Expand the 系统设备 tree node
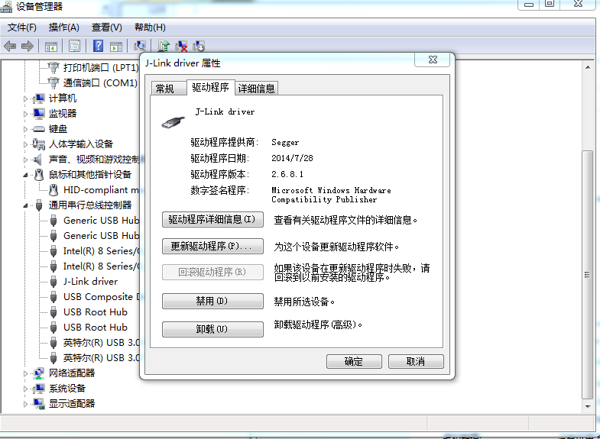 point(25,389)
